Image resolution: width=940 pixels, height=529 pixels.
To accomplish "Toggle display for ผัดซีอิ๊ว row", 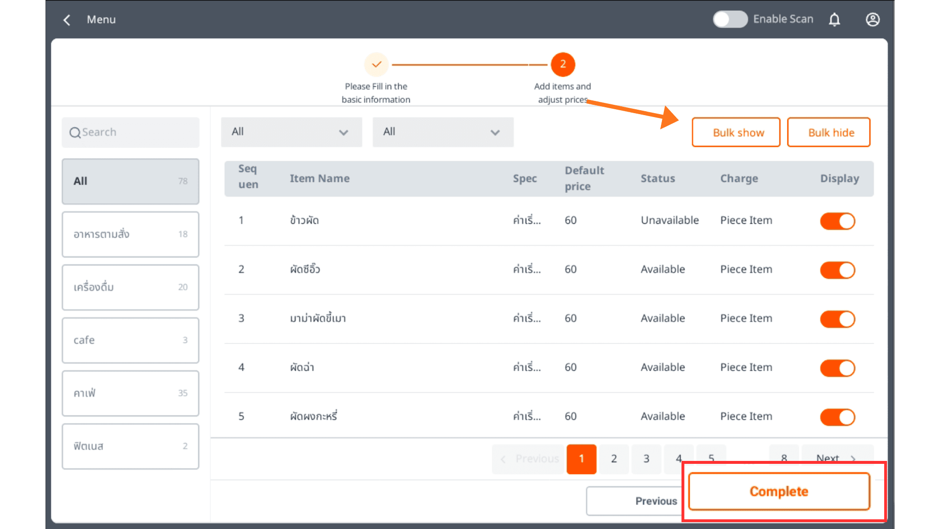I will pos(837,270).
